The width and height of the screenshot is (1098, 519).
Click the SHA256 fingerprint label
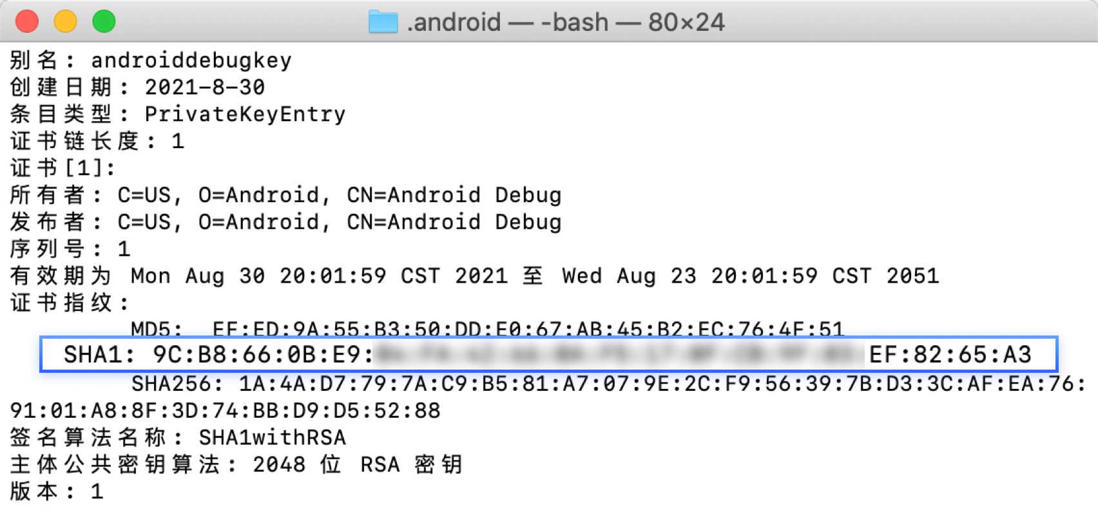click(177, 384)
